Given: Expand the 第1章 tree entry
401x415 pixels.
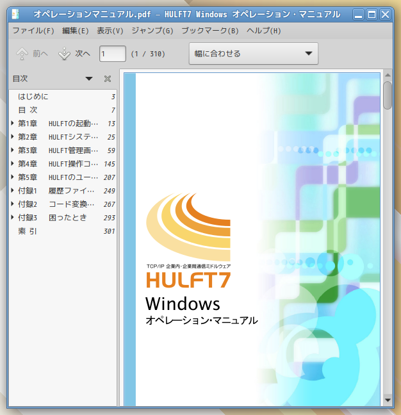Looking at the screenshot, I should [x=12, y=124].
